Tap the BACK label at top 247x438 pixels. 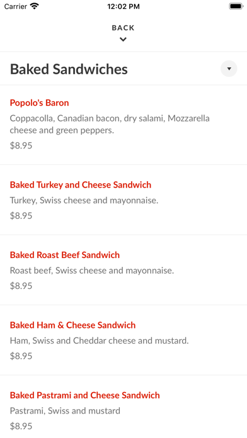pos(123,28)
